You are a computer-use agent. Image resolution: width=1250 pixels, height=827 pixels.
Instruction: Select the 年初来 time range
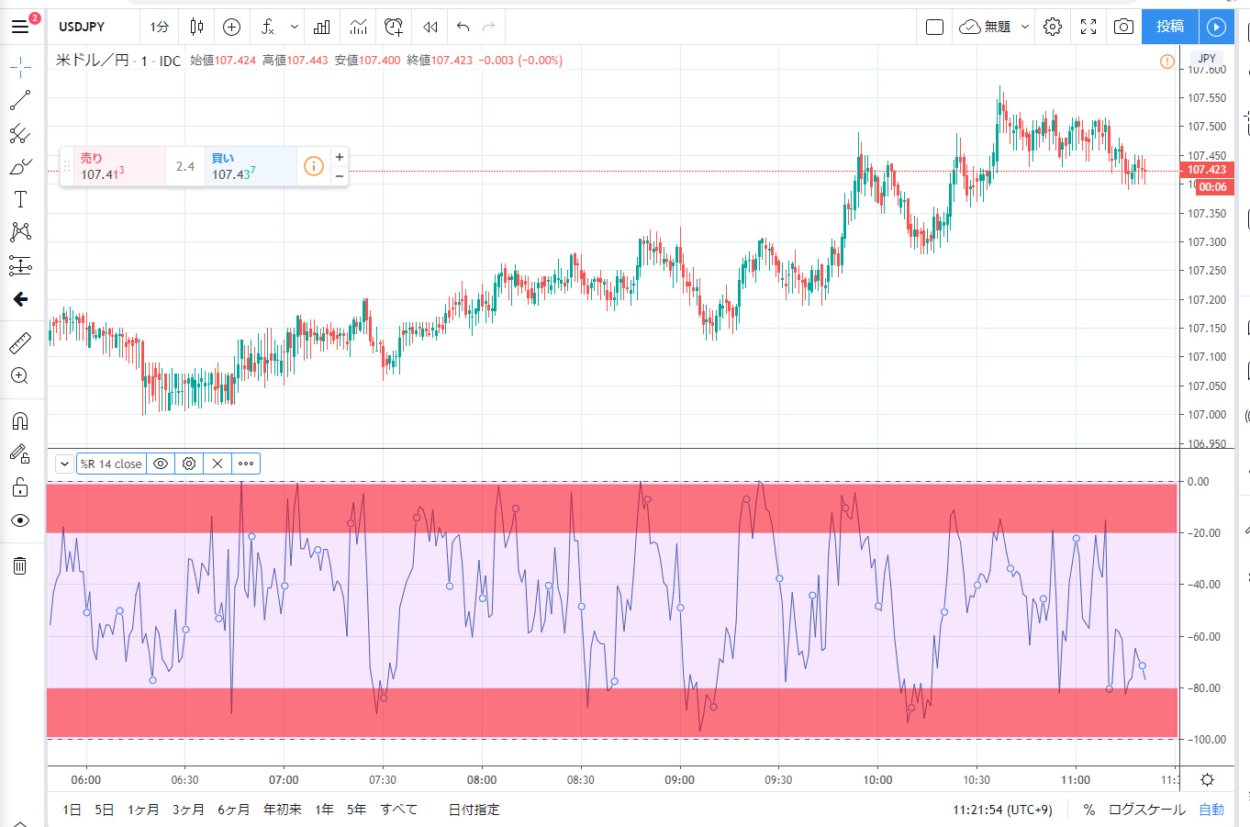(283, 810)
